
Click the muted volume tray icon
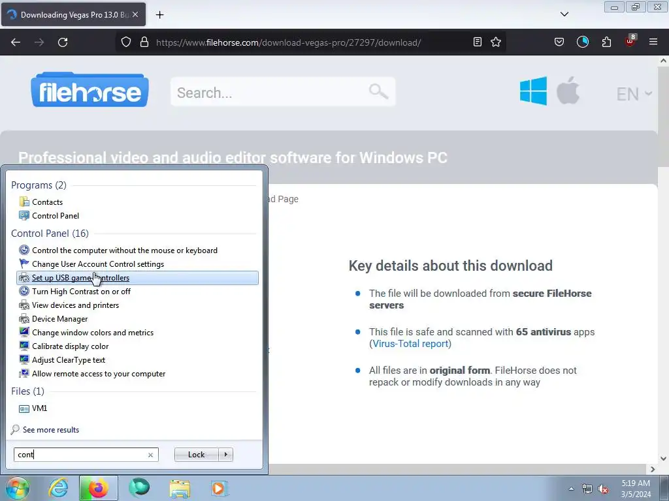(603, 489)
